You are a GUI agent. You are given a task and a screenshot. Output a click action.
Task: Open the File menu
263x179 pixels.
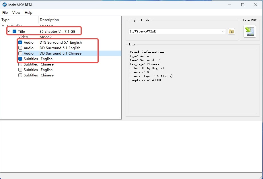point(5,12)
